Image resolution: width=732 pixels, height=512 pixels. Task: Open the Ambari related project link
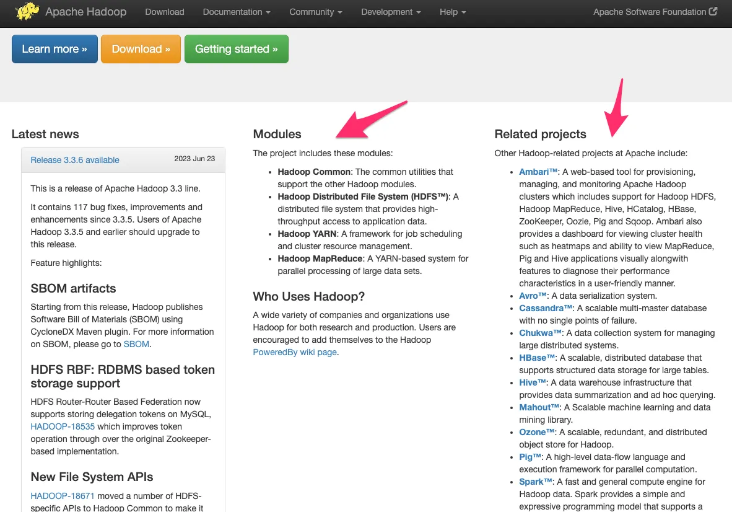[x=538, y=172]
